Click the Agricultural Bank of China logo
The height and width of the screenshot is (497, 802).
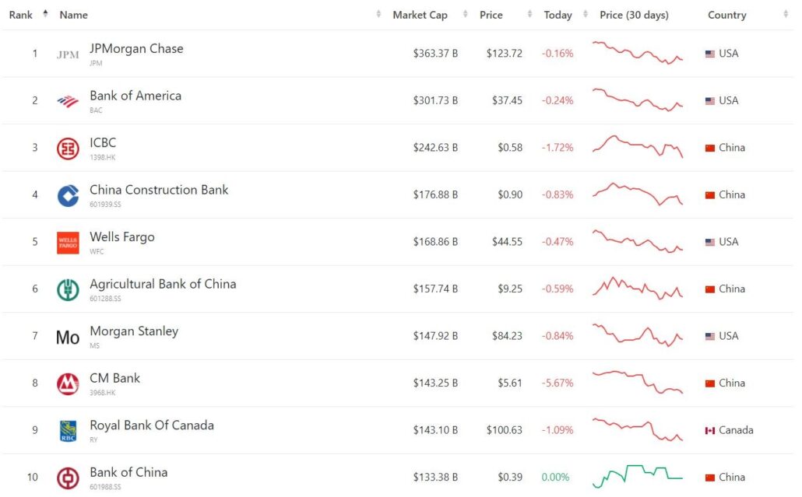click(x=67, y=289)
